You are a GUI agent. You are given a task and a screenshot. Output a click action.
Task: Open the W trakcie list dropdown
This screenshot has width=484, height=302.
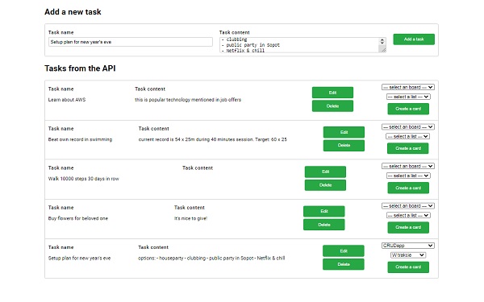408,255
